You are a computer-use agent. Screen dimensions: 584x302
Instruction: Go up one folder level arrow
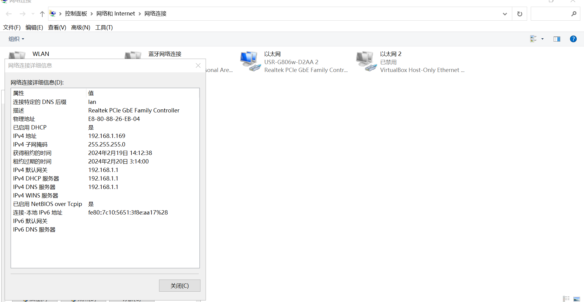42,14
